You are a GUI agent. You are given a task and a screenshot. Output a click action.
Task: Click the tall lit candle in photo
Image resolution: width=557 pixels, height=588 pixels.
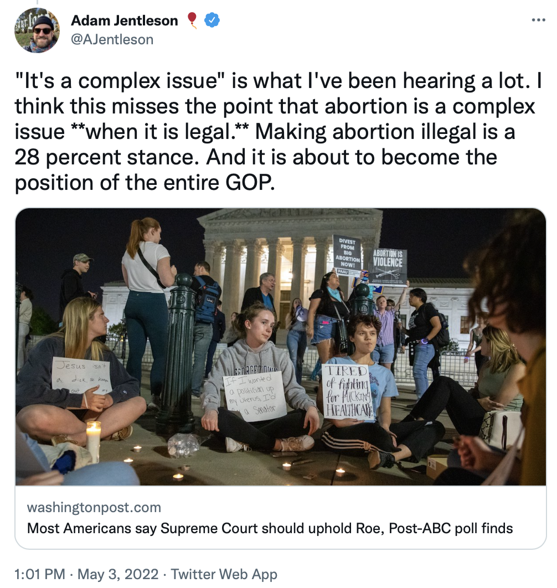coord(94,440)
